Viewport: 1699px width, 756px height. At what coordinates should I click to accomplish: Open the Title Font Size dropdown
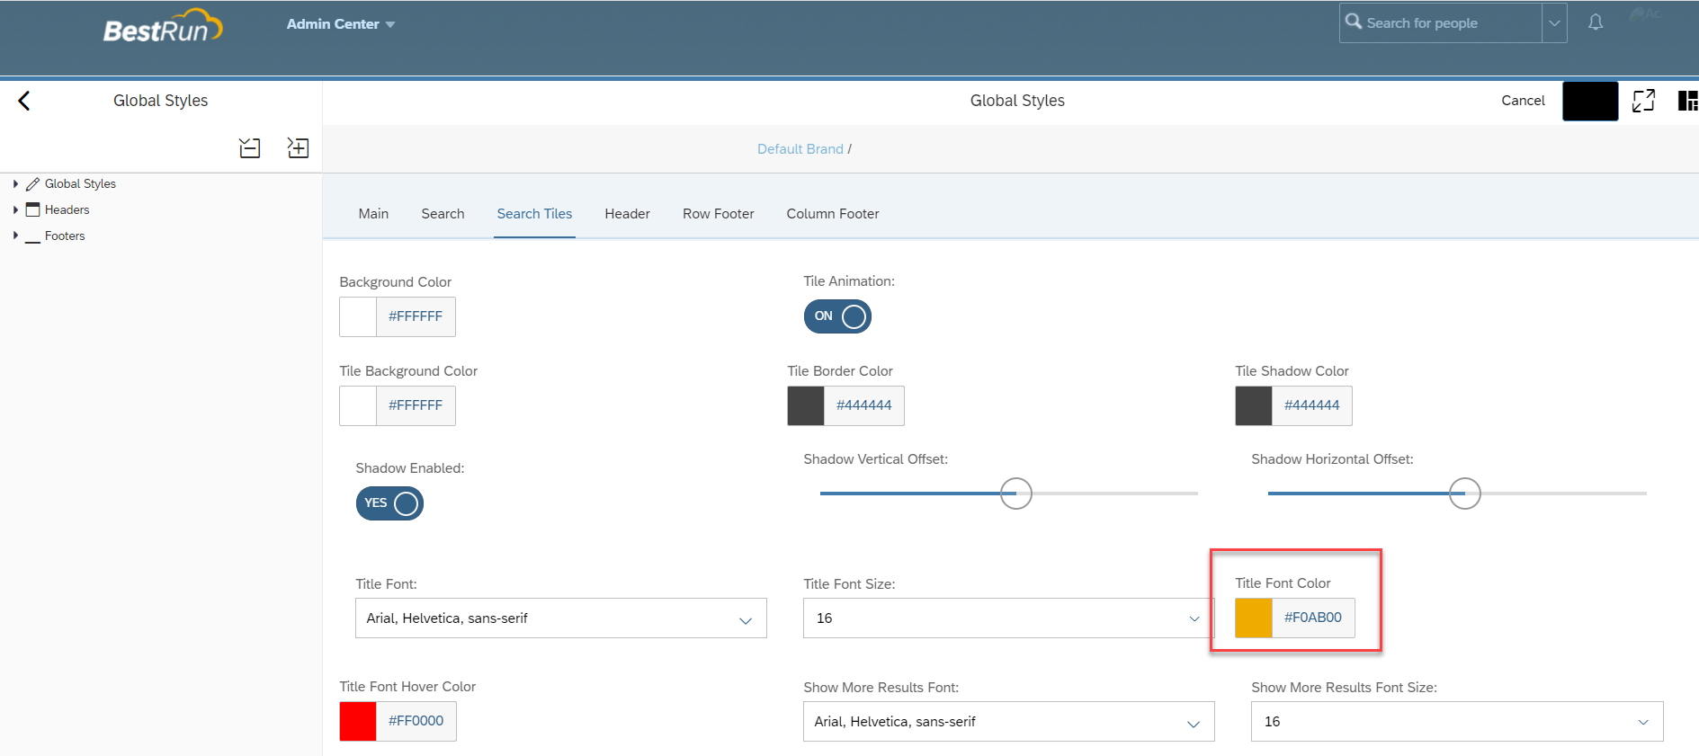pyautogui.click(x=1008, y=618)
